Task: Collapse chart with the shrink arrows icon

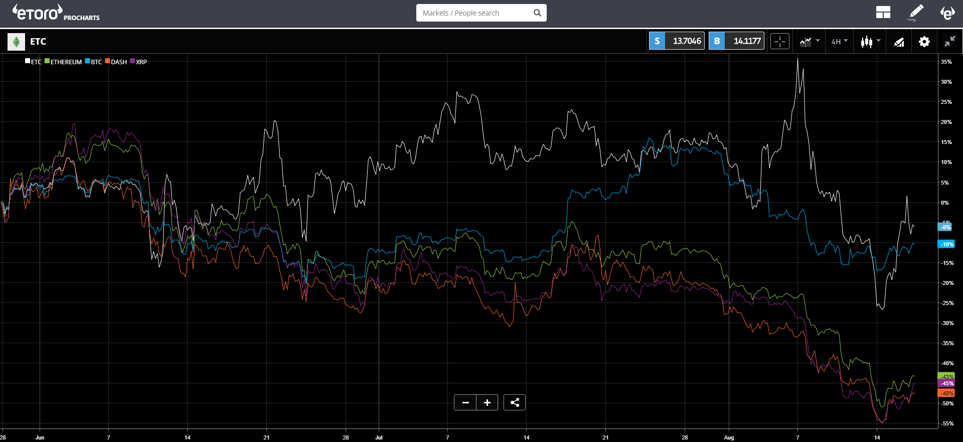Action: (949, 42)
